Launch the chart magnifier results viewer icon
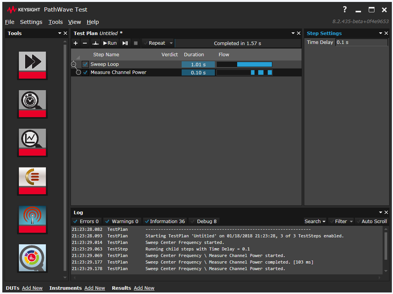This screenshot has height=294, width=393. (x=32, y=139)
